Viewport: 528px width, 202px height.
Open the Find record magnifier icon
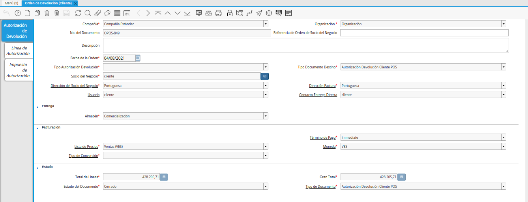pyautogui.click(x=88, y=13)
